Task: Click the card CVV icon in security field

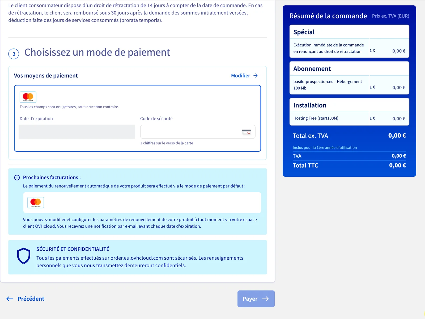Action: click(x=246, y=132)
